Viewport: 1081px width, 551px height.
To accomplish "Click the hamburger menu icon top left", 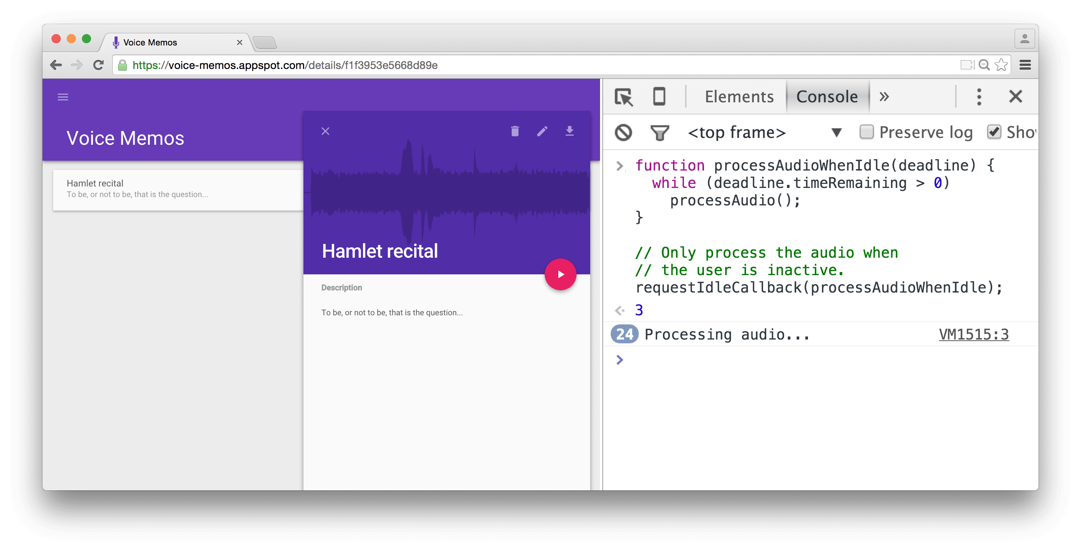I will (63, 96).
